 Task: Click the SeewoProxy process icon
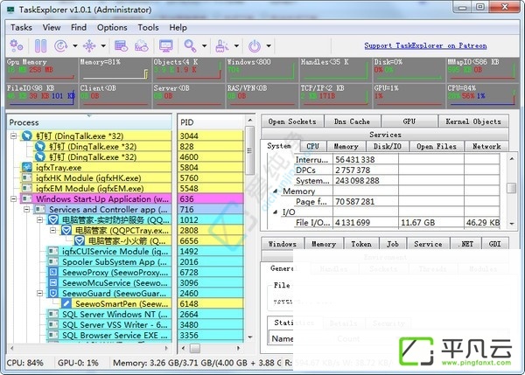[53, 273]
